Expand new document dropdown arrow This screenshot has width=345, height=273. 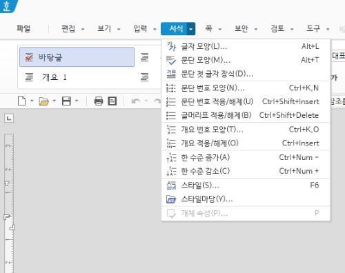coord(32,101)
